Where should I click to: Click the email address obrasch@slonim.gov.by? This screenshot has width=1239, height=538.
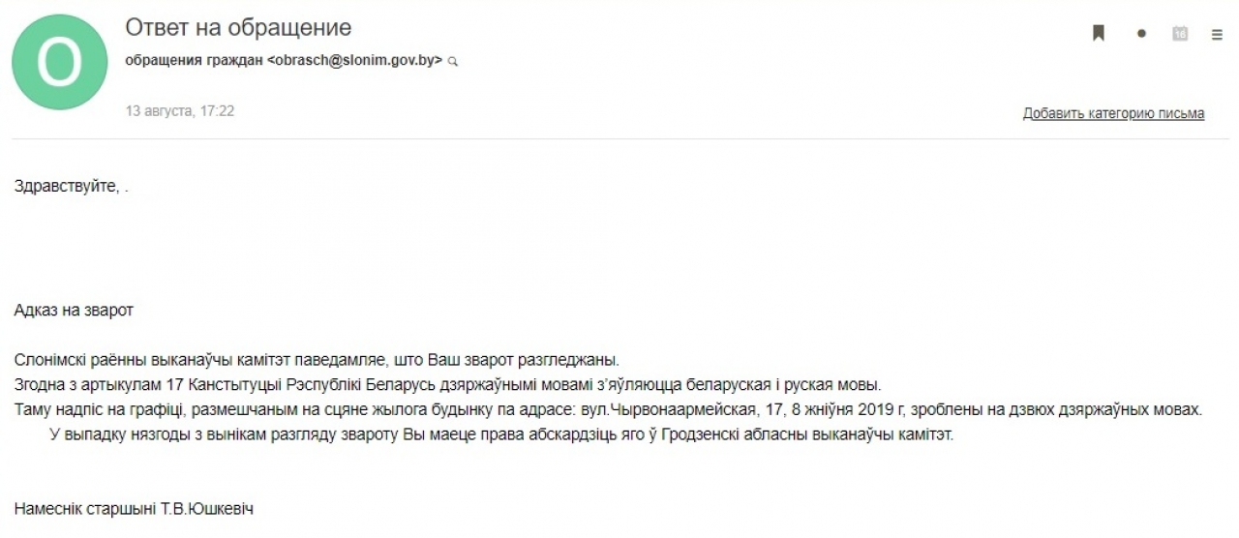tap(355, 60)
